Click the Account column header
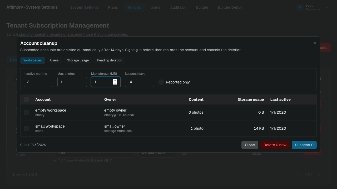This screenshot has height=189, width=337. coord(43,99)
